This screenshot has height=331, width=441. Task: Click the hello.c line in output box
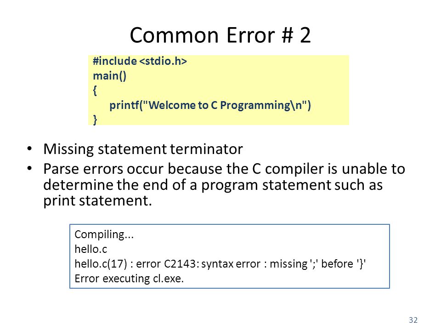click(x=91, y=249)
